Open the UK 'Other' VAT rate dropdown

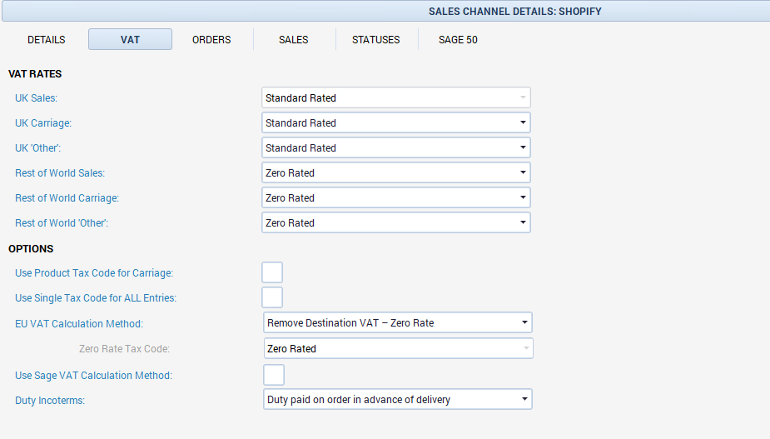[x=523, y=147]
